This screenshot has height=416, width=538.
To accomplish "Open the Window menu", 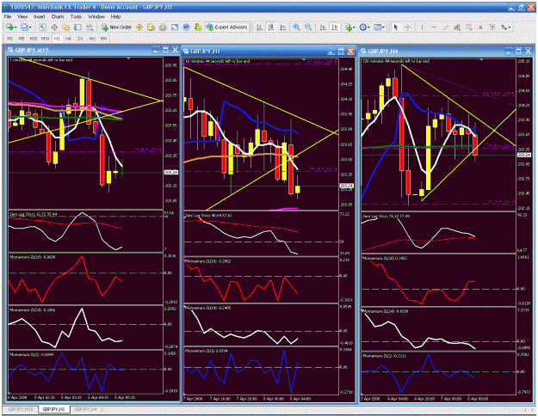I will coord(96,16).
